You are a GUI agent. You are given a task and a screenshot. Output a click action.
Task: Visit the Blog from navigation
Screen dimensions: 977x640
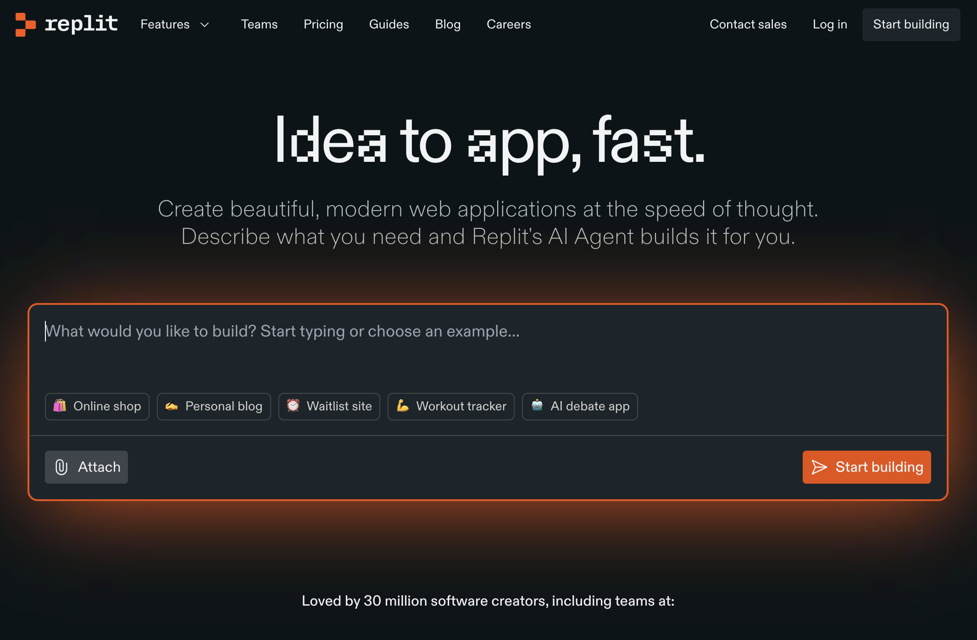point(448,24)
